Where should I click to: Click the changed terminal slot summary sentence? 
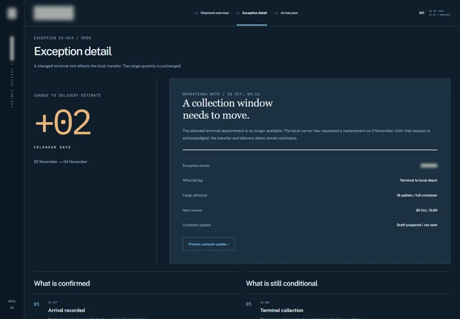pyautogui.click(x=107, y=66)
